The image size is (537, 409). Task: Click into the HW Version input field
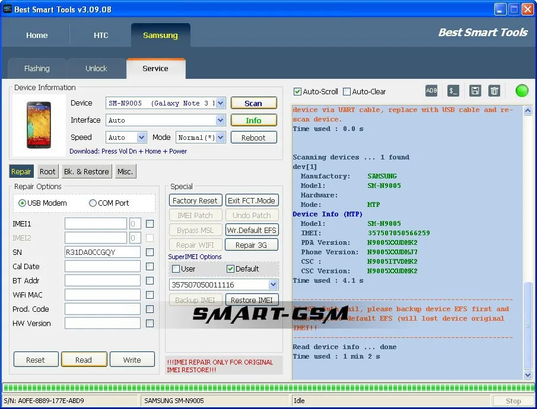point(103,323)
